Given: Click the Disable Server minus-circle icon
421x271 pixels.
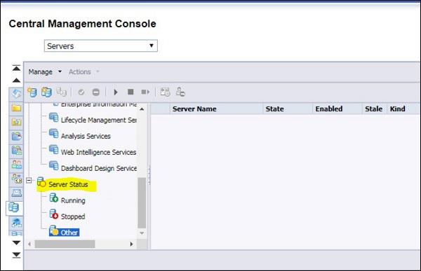Looking at the screenshot, I should coord(96,92).
